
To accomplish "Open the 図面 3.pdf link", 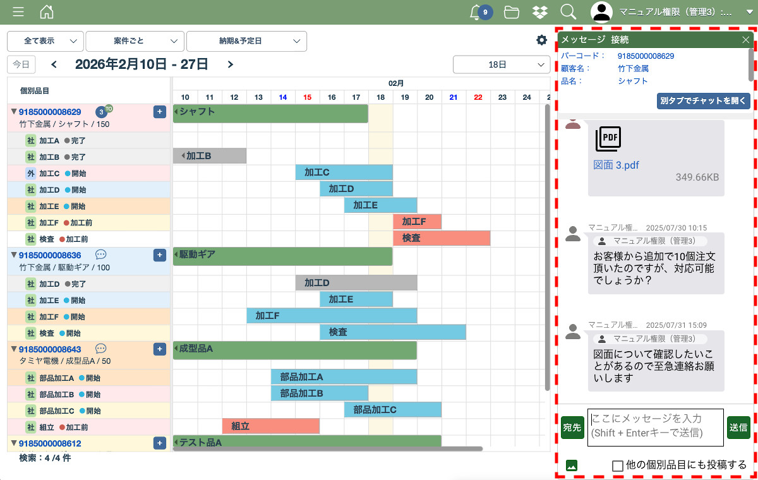I will pyautogui.click(x=616, y=165).
